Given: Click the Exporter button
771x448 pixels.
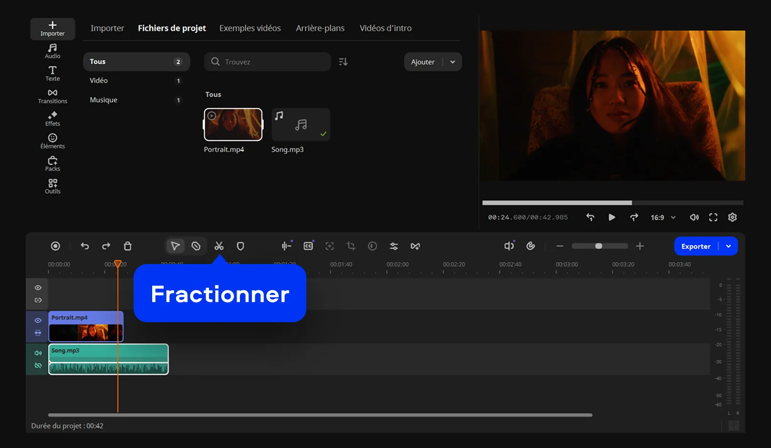Looking at the screenshot, I should tap(696, 246).
